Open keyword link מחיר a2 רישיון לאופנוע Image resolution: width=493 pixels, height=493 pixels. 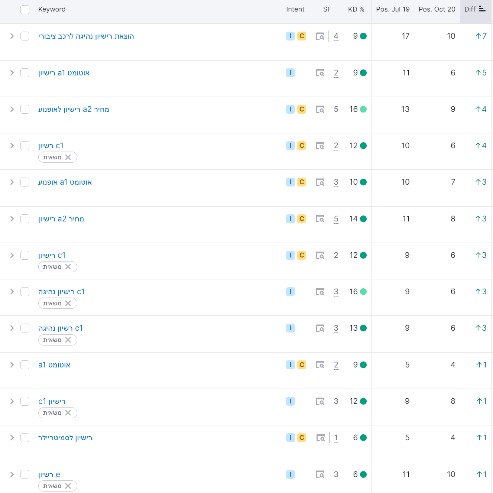tap(74, 109)
